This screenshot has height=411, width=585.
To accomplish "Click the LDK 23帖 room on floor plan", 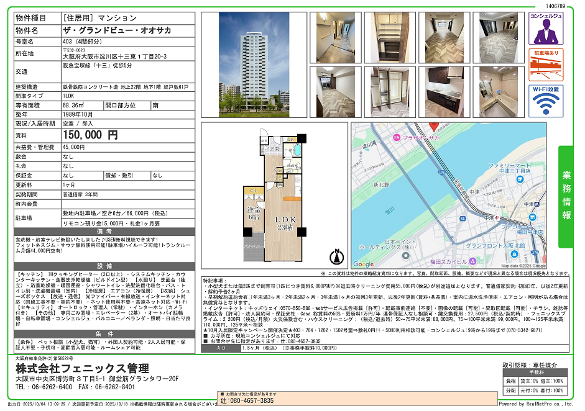I will (286, 225).
